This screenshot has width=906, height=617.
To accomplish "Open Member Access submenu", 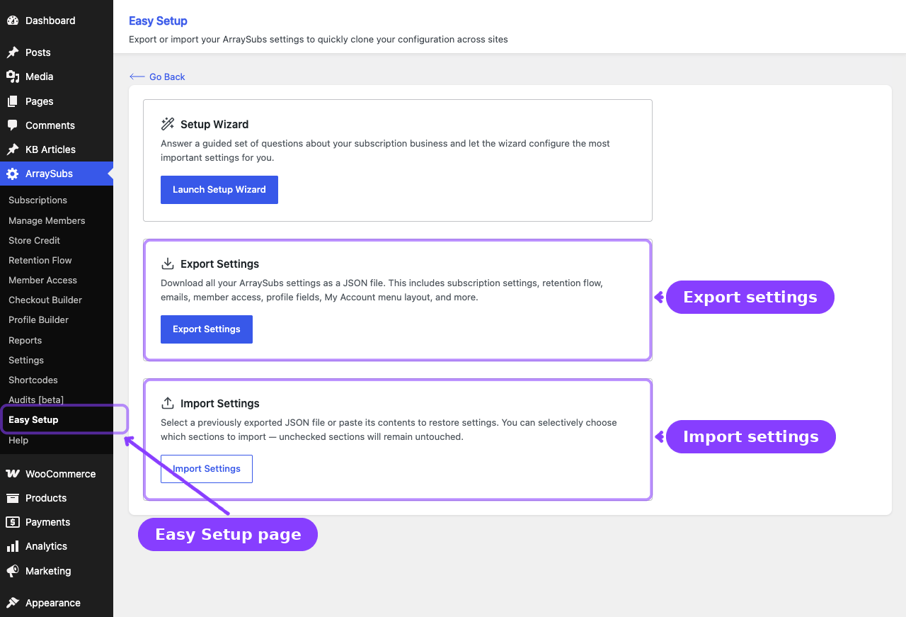I will (x=57, y=280).
